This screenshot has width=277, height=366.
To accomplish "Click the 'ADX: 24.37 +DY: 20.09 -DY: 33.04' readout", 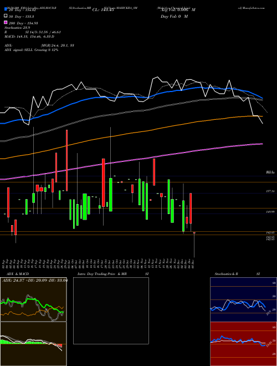I will (x=34, y=281).
